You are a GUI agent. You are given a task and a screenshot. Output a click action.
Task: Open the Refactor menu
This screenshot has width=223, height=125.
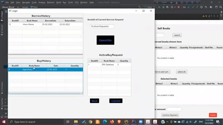tap(51, 2)
